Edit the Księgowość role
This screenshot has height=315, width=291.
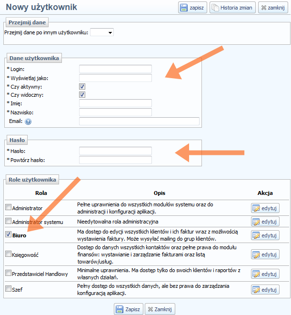[x=265, y=254]
